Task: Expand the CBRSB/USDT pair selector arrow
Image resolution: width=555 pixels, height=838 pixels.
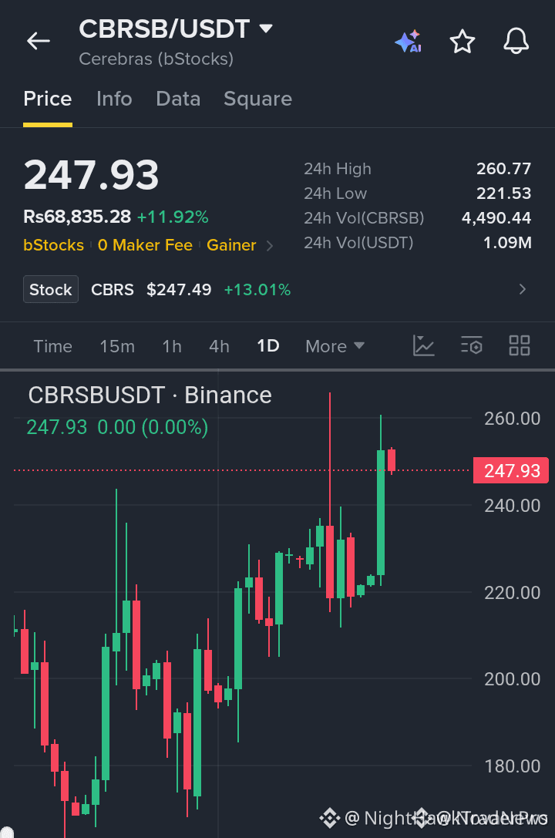Action: pos(265,29)
